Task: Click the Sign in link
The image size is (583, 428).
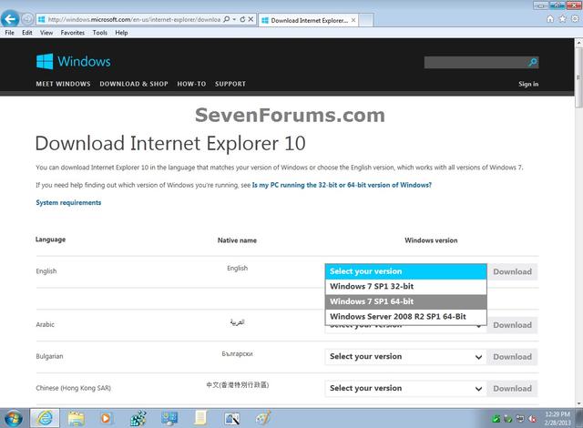Action: click(528, 84)
